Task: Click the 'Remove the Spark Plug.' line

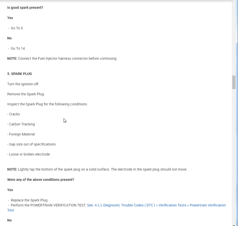Action: 26,94
